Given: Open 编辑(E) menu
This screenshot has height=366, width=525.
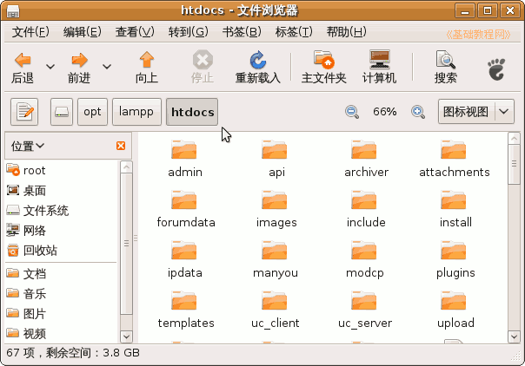Looking at the screenshot, I should coord(83,32).
